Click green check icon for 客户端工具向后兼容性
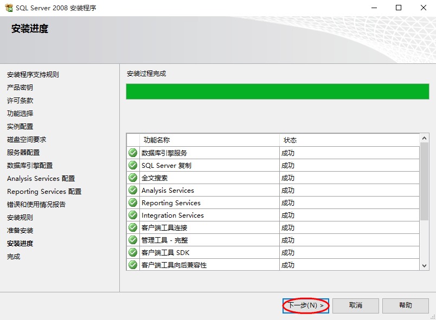This screenshot has height=320, width=436. coord(133,265)
